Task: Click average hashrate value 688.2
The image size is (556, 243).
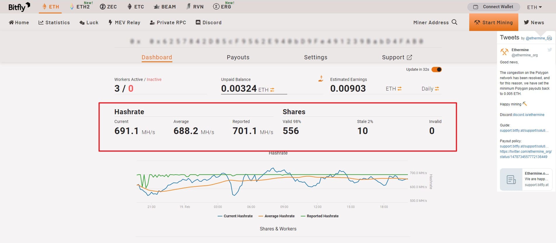Action: [186, 131]
